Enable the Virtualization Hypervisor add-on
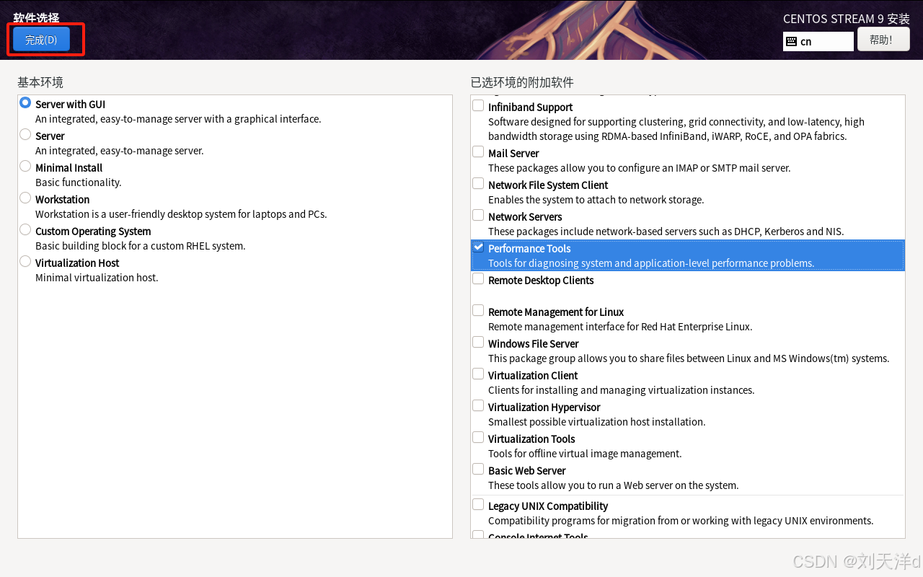Screen dimensions: 923x577 point(478,406)
